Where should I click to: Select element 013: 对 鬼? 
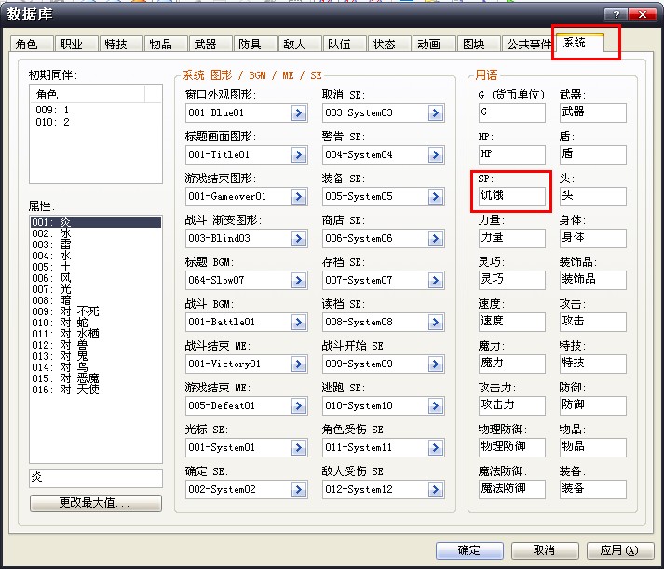click(x=96, y=356)
